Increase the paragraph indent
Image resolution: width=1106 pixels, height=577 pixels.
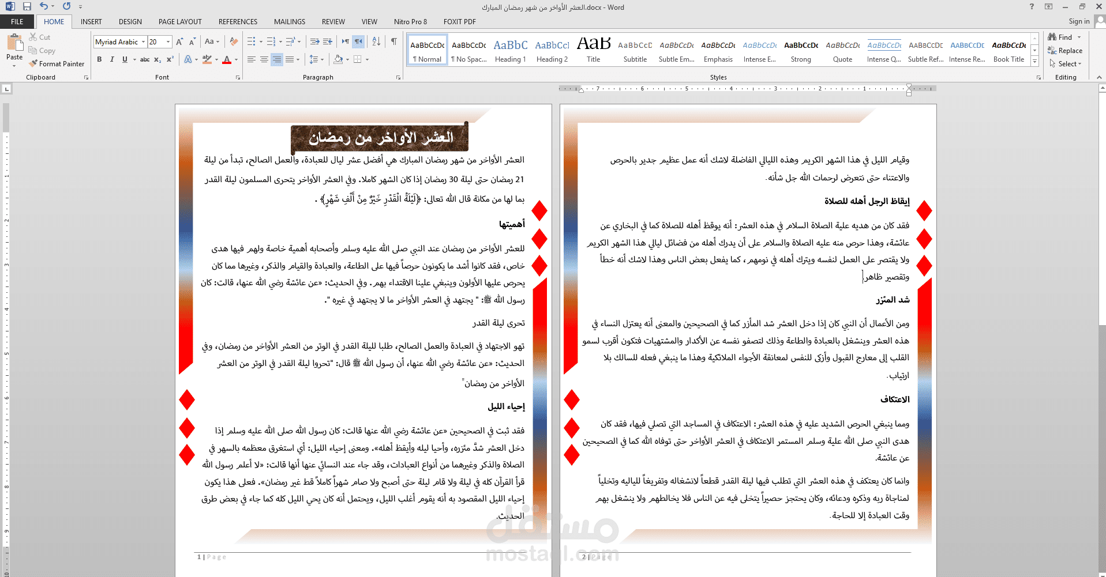pyautogui.click(x=328, y=42)
